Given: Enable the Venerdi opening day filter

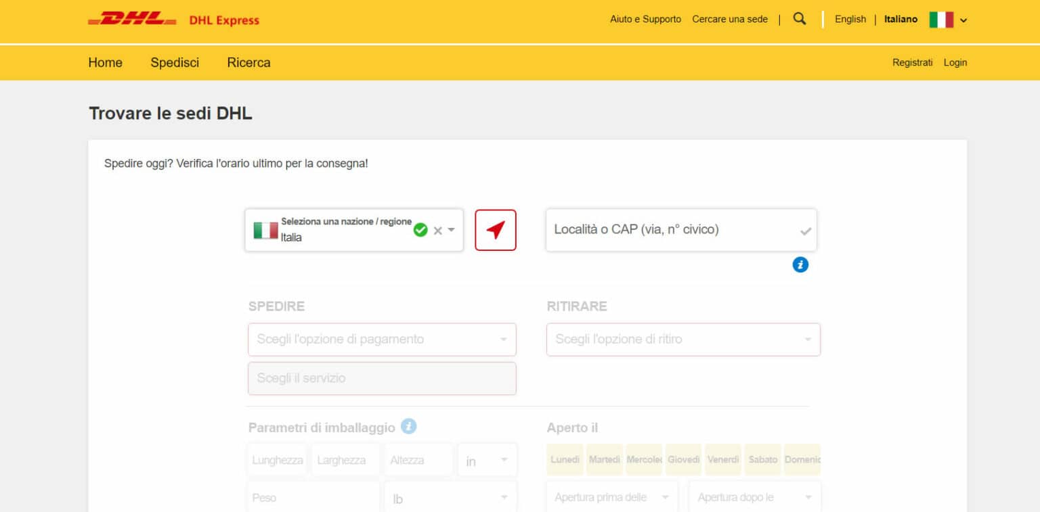Looking at the screenshot, I should coord(723,459).
